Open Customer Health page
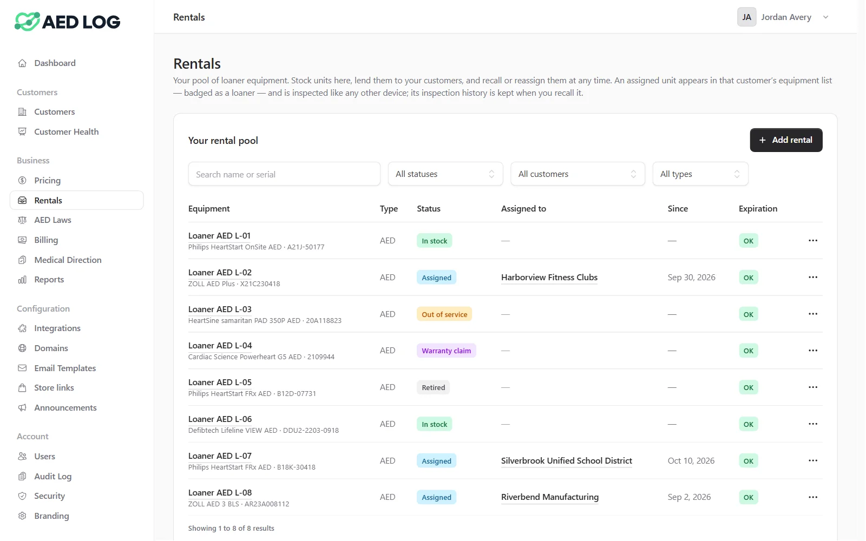Screen dimensions: 866x541 76,132
